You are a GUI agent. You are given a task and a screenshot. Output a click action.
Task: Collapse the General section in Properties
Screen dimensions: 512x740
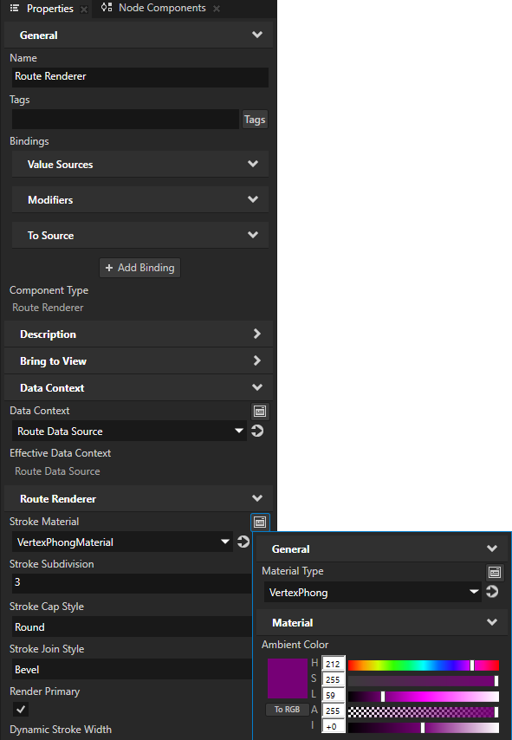[x=139, y=35]
